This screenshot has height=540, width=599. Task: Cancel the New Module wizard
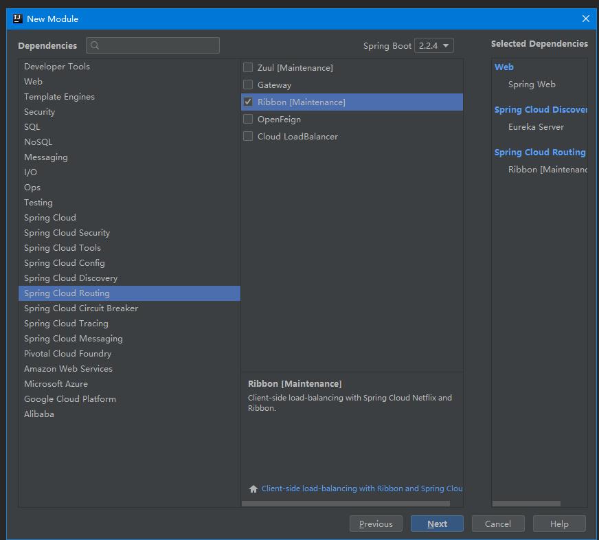coord(498,524)
